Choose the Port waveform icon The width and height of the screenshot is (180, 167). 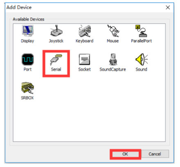pyautogui.click(x=28, y=59)
